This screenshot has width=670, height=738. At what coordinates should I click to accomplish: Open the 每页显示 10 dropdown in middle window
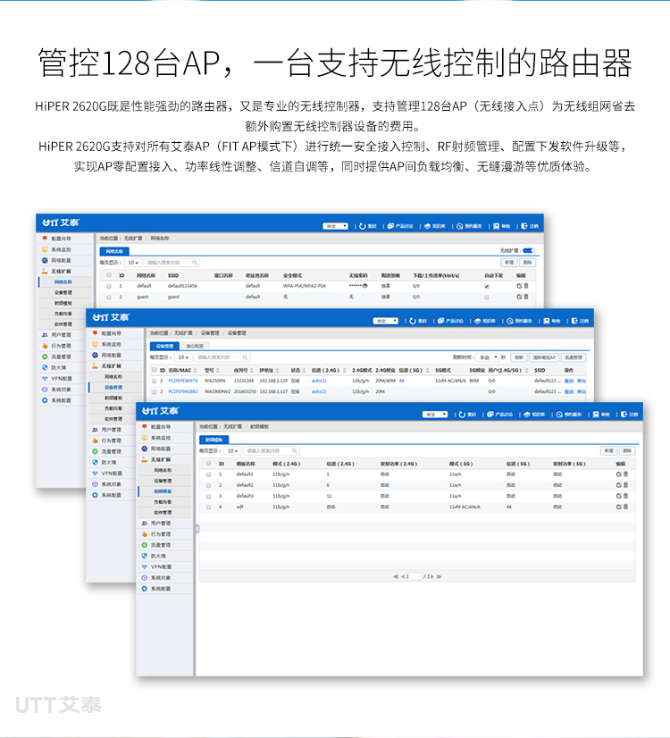pos(182,357)
